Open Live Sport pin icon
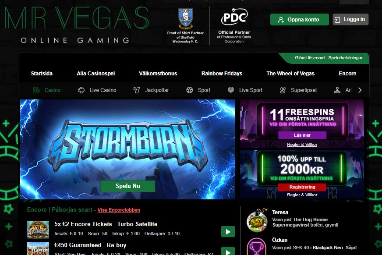This screenshot has width=382, height=255. 231,90
